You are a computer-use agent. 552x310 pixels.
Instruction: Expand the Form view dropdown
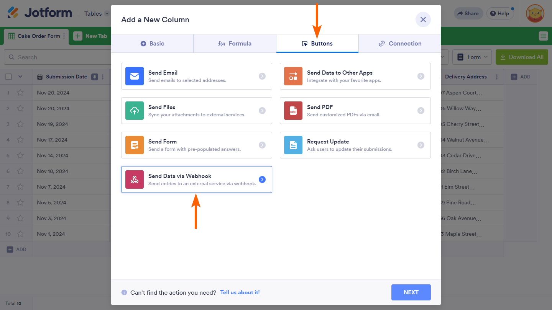(472, 57)
